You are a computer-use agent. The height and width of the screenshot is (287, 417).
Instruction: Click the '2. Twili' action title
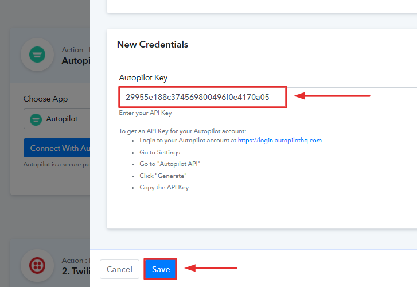(76, 271)
